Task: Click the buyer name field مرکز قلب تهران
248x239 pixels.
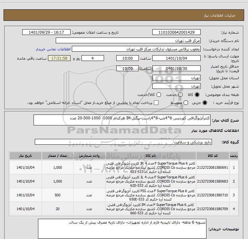Action: [128, 41]
